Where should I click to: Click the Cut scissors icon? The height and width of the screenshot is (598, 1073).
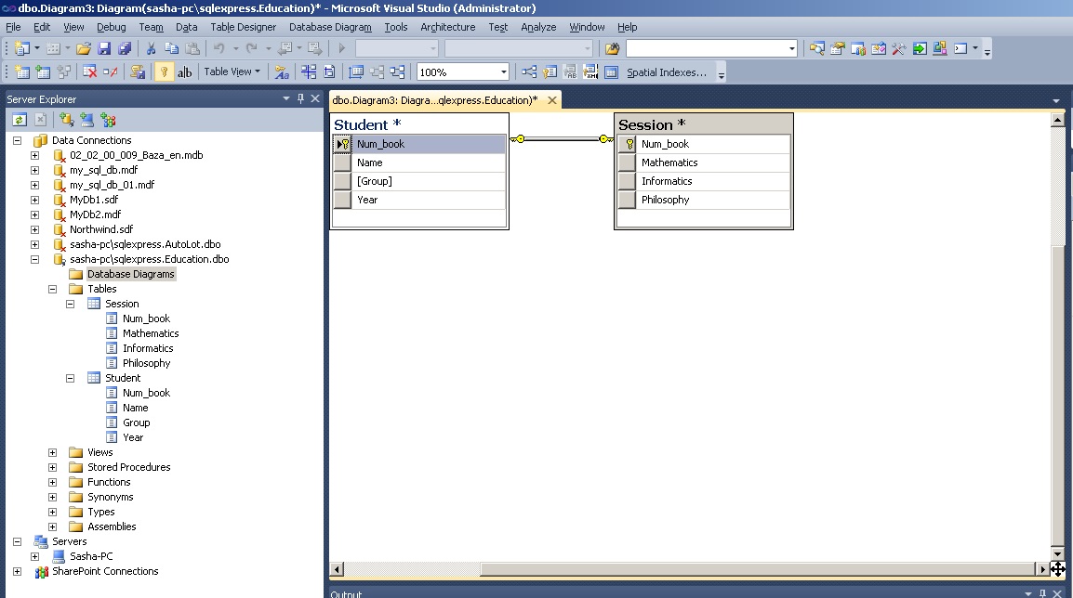coord(152,48)
